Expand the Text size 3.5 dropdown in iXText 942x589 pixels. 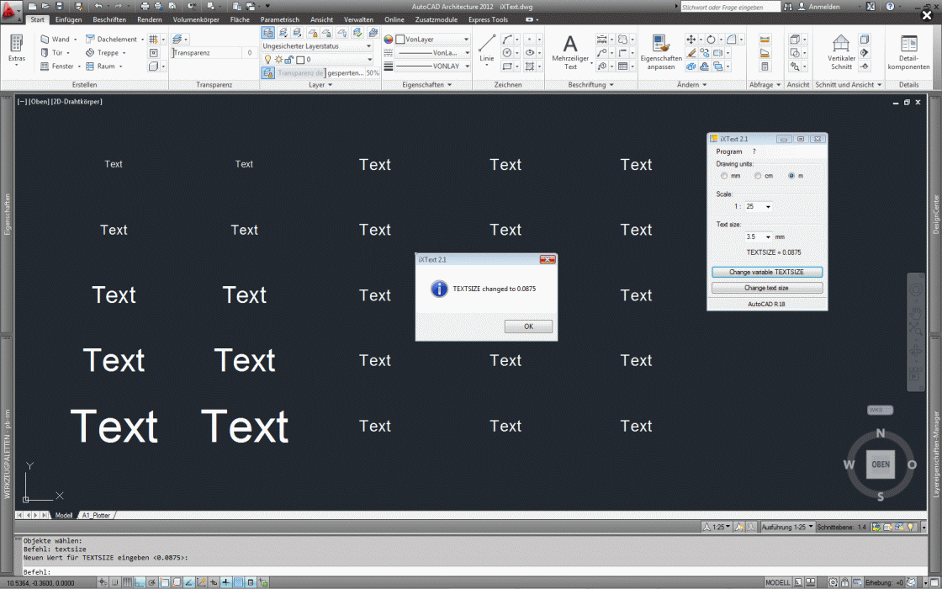click(x=768, y=236)
